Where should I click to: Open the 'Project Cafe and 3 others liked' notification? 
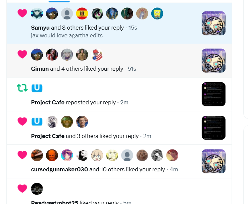click(119, 128)
